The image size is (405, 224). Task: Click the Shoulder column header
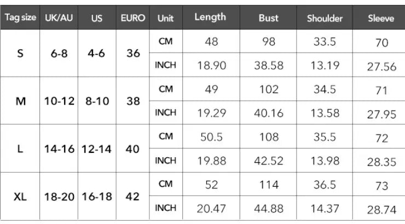pyautogui.click(x=325, y=18)
